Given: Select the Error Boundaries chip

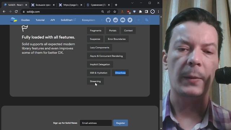Looking at the screenshot, I should click(117, 39).
